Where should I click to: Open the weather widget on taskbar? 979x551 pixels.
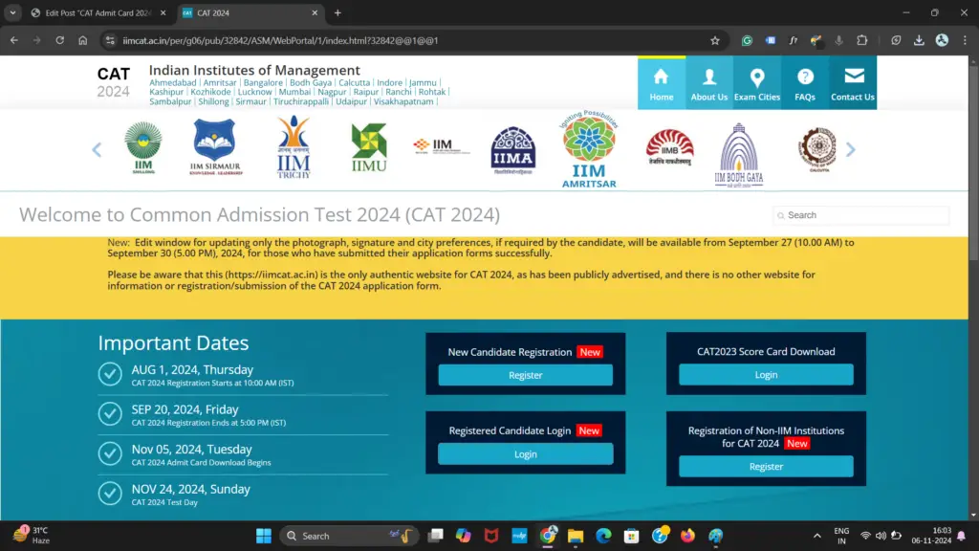pyautogui.click(x=32, y=536)
